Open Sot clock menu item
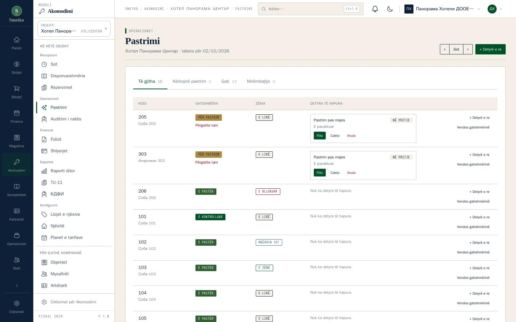 [x=74, y=64]
